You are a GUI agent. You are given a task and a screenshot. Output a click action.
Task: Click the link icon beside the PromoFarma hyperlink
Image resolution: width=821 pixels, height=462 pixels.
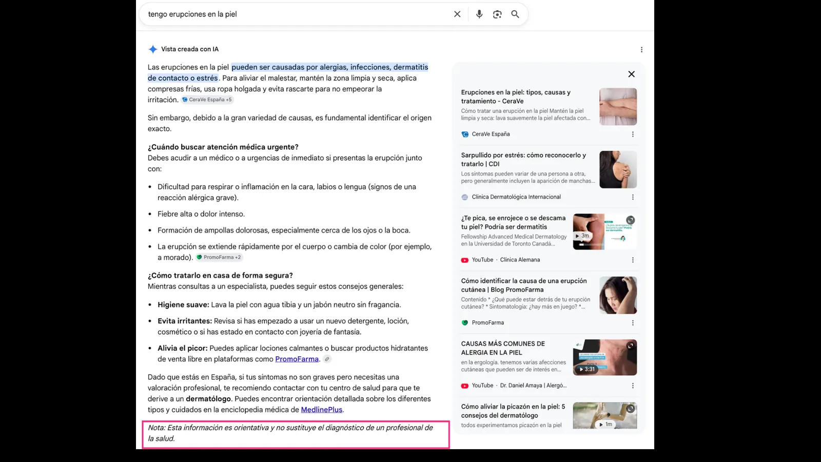tap(327, 359)
